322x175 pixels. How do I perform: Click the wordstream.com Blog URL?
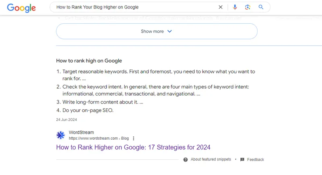99,138
